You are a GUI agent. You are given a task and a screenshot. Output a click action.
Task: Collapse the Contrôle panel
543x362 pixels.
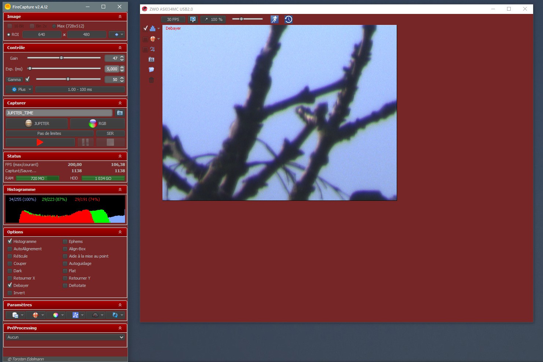point(120,48)
